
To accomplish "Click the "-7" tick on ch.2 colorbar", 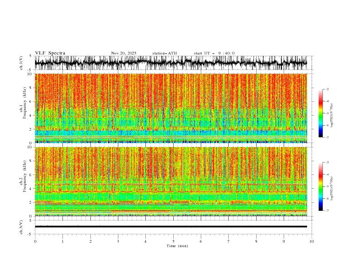I will (x=327, y=210).
